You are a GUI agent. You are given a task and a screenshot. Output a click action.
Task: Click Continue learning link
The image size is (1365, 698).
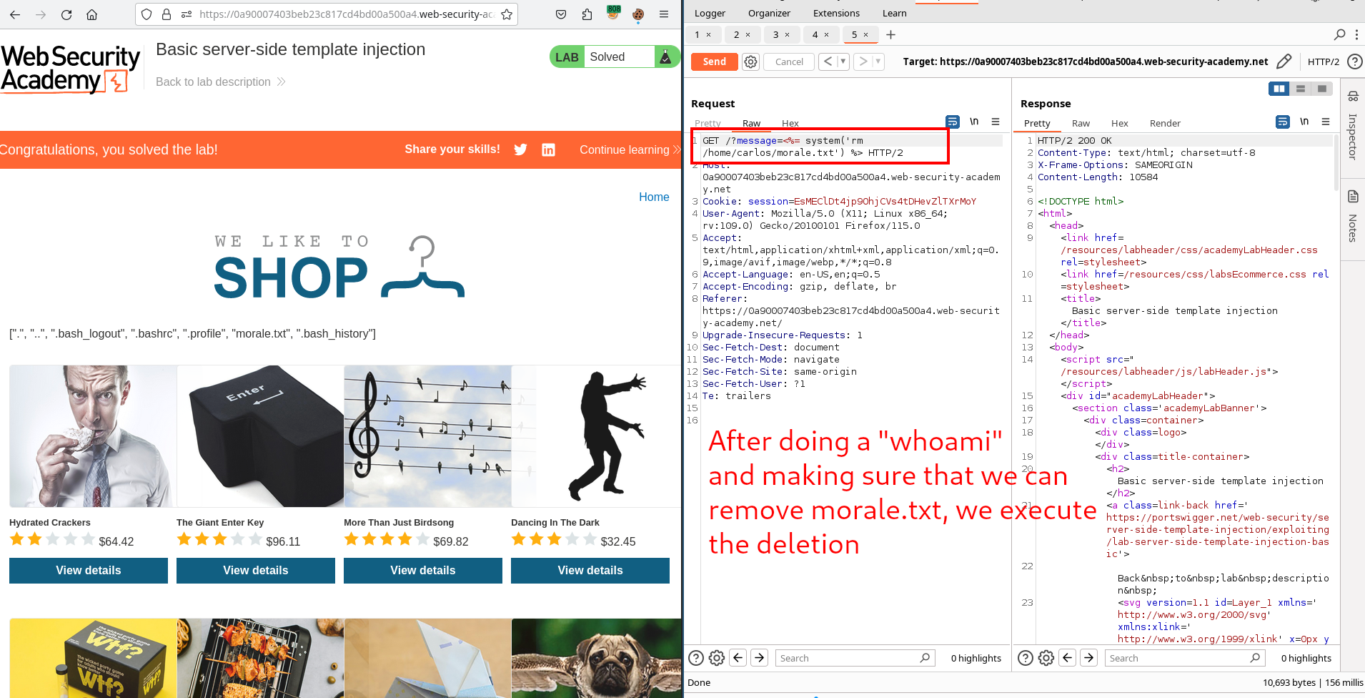pos(629,149)
